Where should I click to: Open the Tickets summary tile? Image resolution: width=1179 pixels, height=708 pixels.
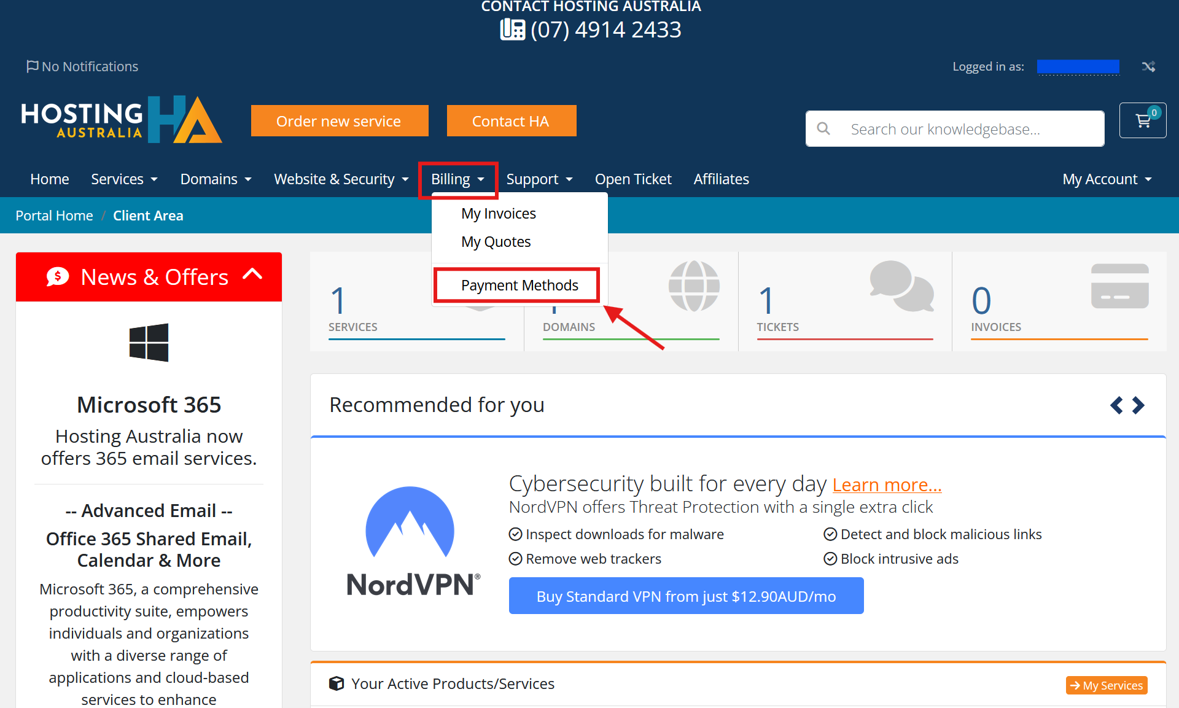click(845, 301)
